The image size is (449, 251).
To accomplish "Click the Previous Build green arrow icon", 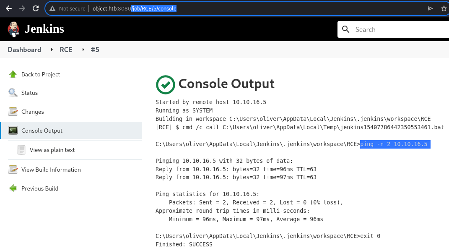I will click(x=13, y=188).
